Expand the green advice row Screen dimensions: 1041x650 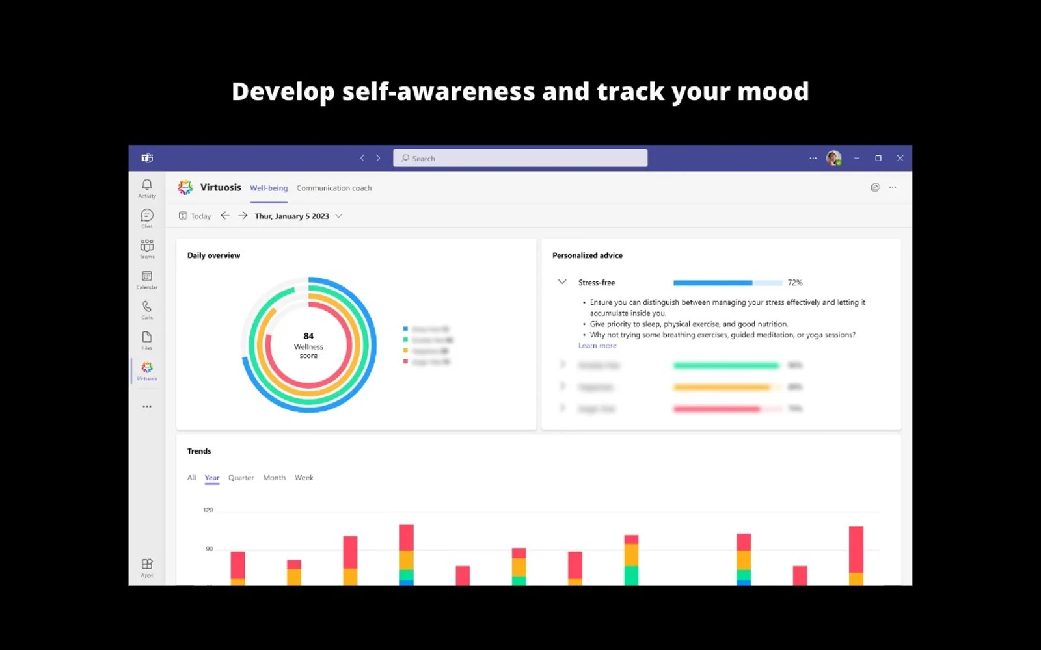coord(562,365)
